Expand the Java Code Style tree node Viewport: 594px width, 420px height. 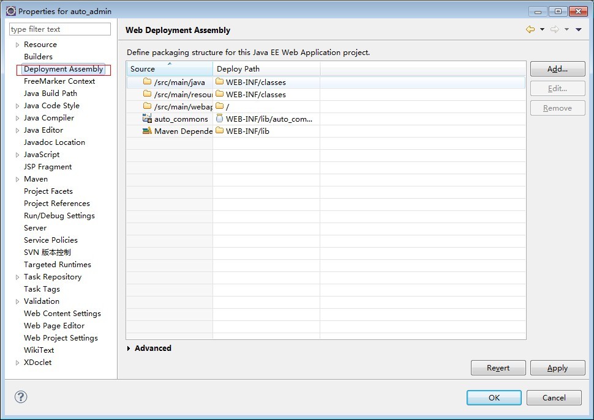tap(17, 106)
